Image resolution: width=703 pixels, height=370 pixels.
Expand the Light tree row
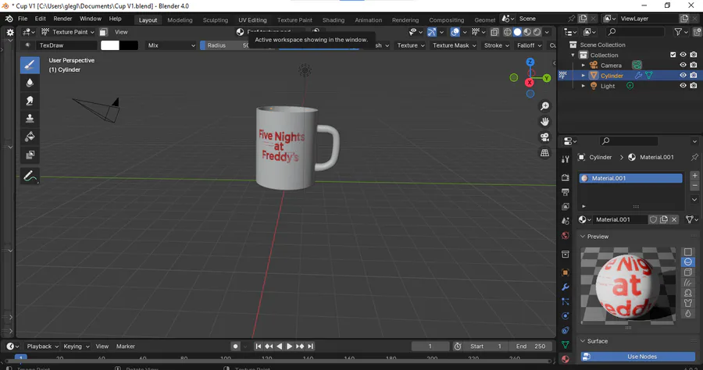tap(583, 86)
